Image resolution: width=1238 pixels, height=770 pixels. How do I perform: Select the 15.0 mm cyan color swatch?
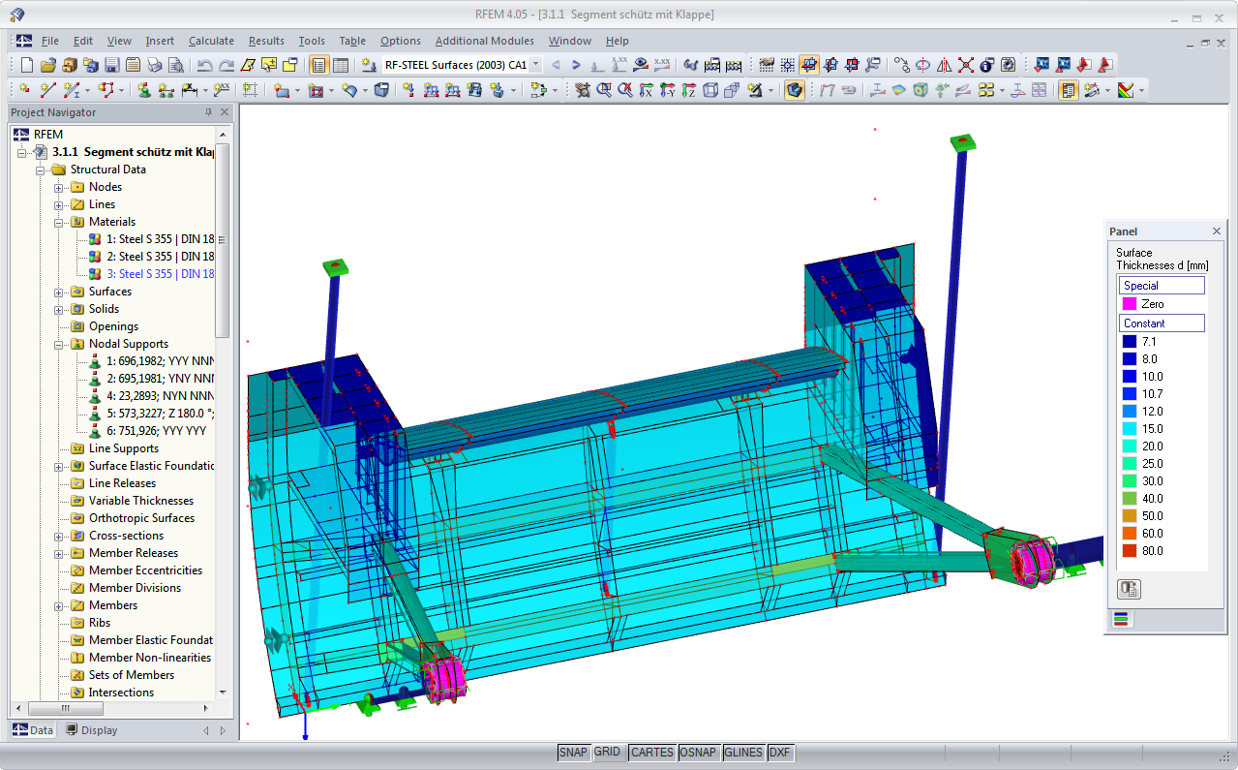[x=1128, y=428]
